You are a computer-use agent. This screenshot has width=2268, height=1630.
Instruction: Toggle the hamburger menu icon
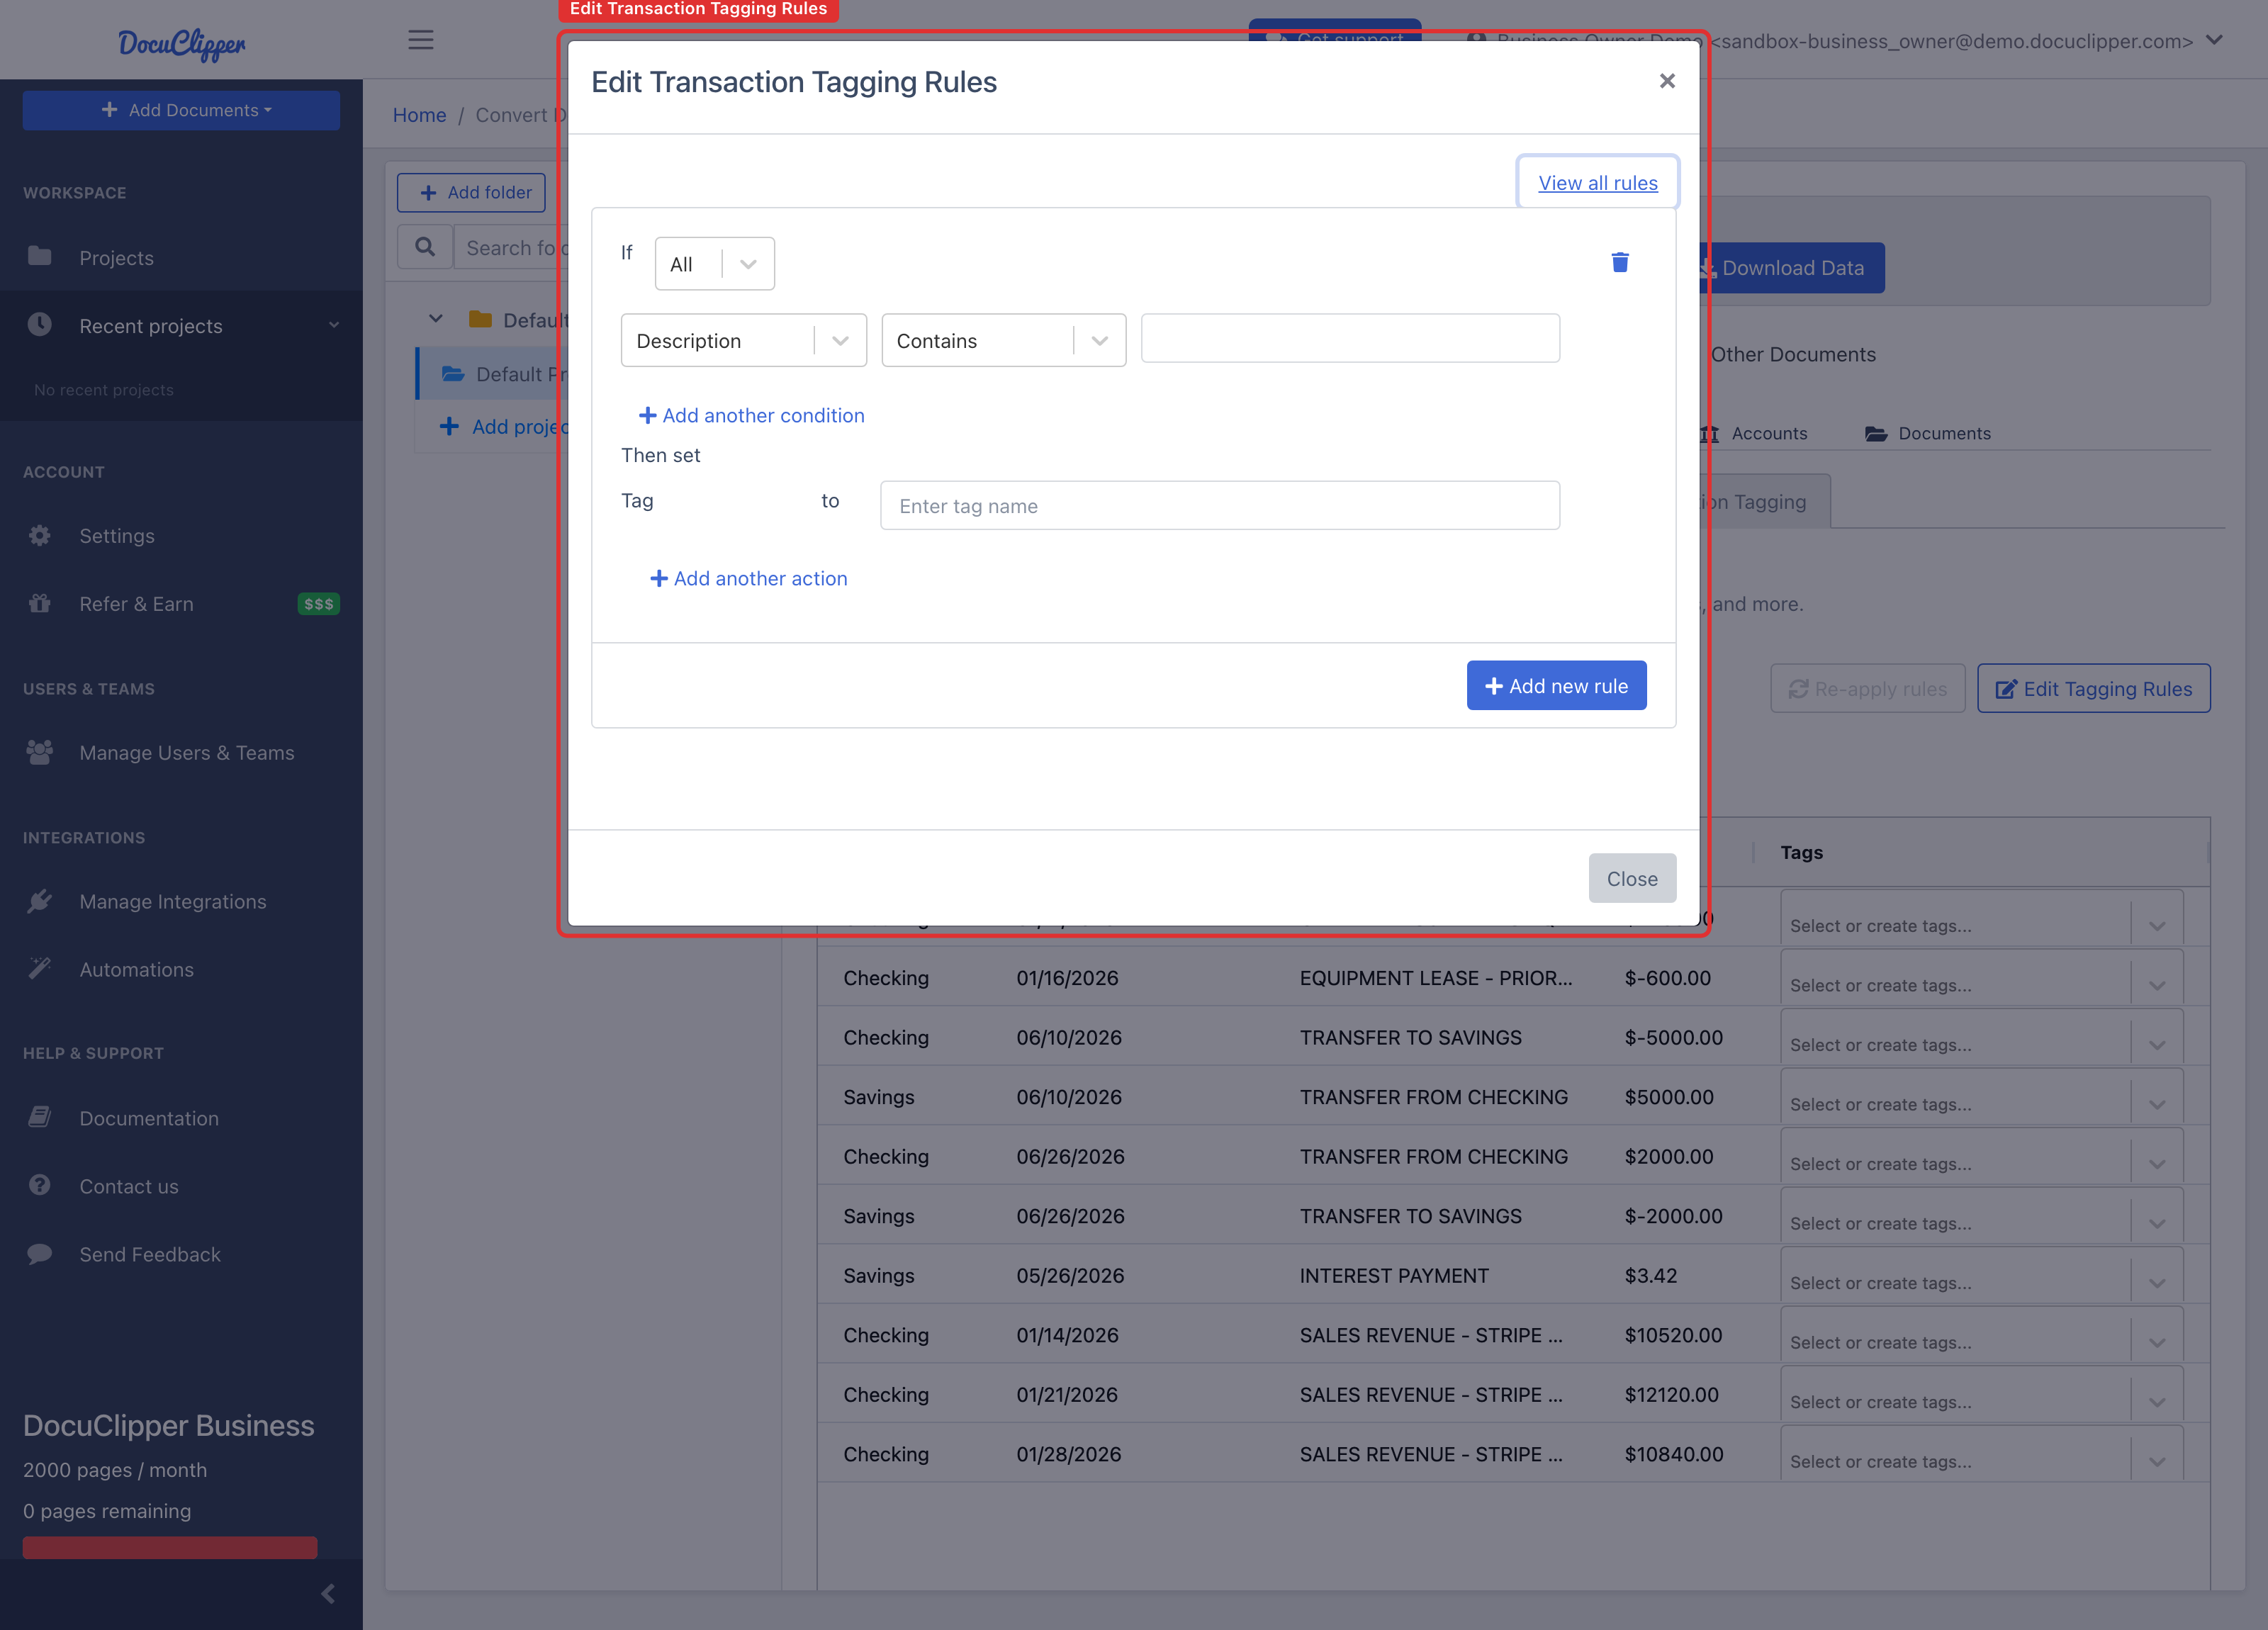click(x=421, y=40)
